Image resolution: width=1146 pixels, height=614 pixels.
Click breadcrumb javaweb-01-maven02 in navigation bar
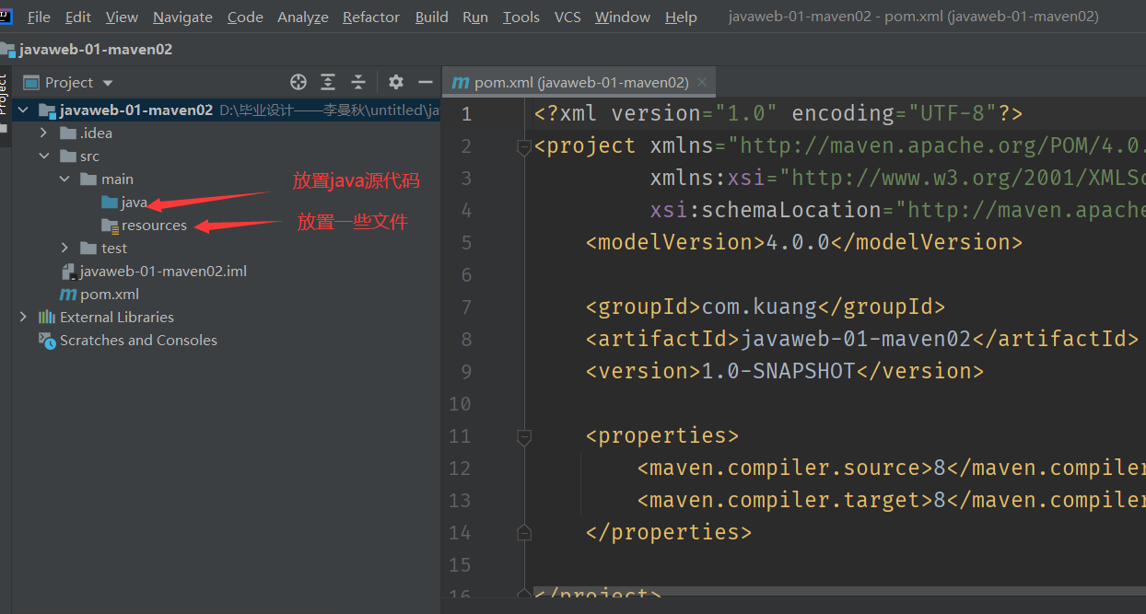(x=95, y=49)
